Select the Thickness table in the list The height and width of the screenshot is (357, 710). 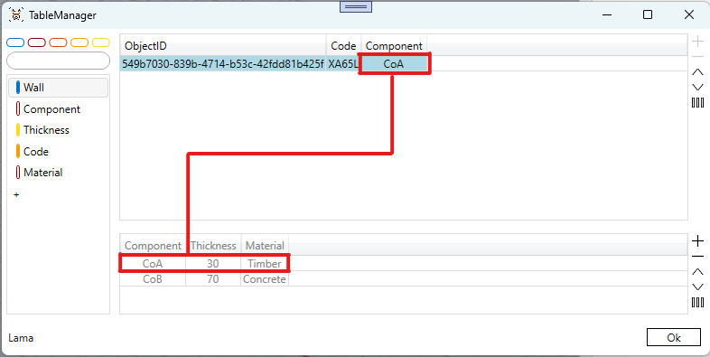coord(59,130)
